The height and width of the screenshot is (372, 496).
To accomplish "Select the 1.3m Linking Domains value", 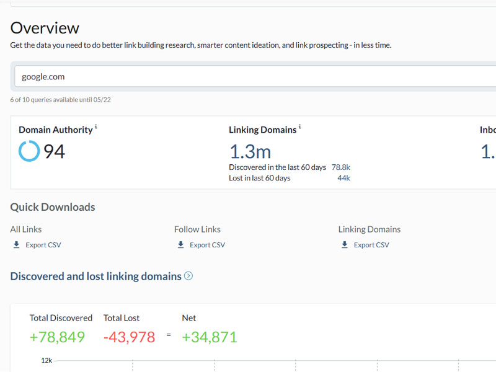I will pyautogui.click(x=250, y=151).
